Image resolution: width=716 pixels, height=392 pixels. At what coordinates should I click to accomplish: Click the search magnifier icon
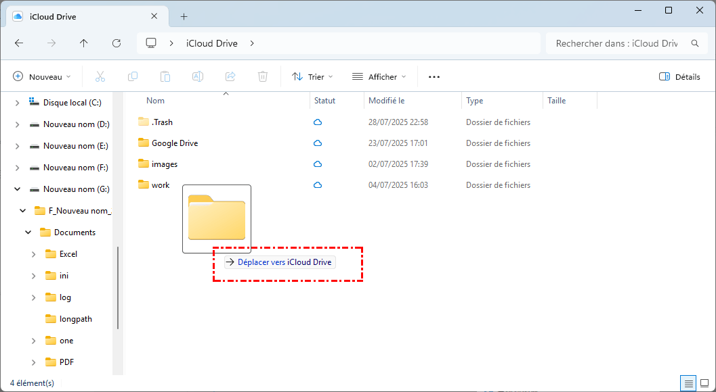tap(695, 43)
